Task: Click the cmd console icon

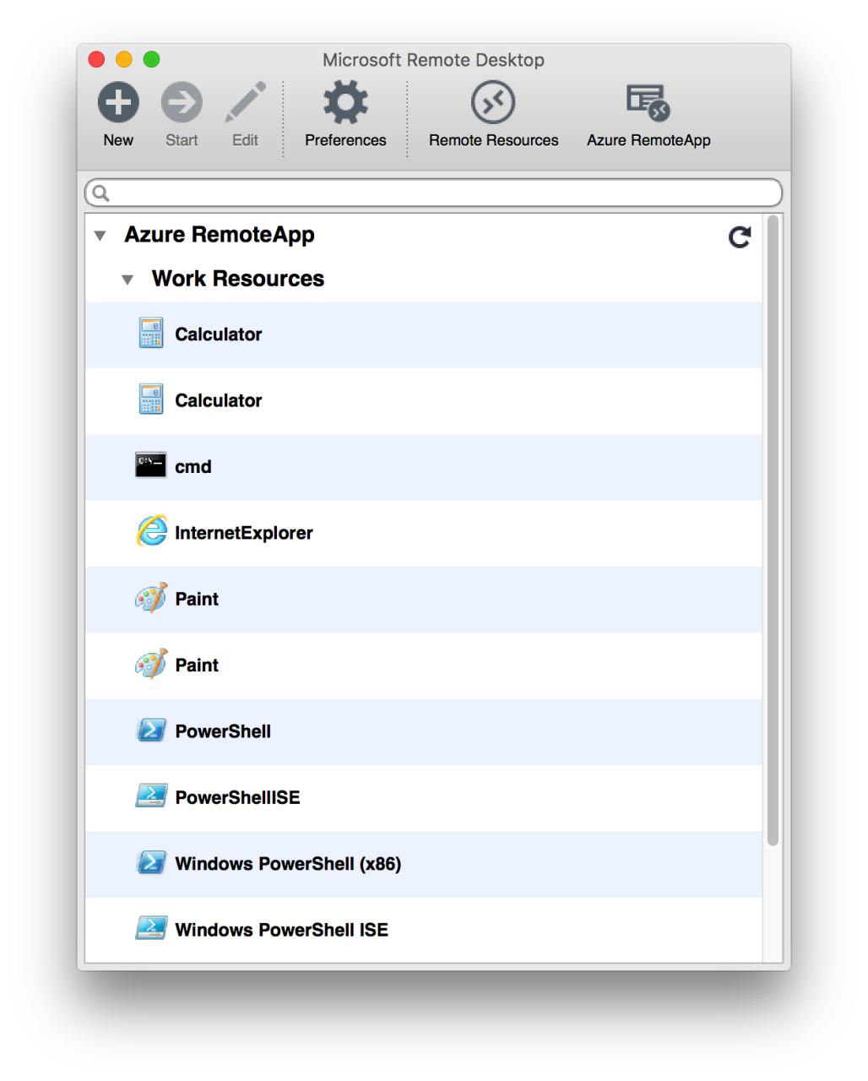Action: [150, 465]
